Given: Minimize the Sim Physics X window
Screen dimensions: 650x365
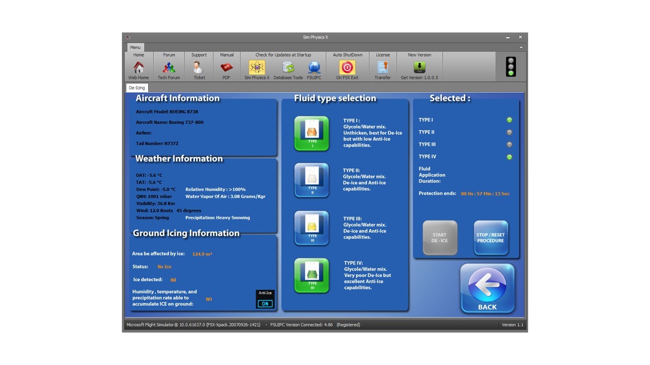Looking at the screenshot, I should [508, 37].
